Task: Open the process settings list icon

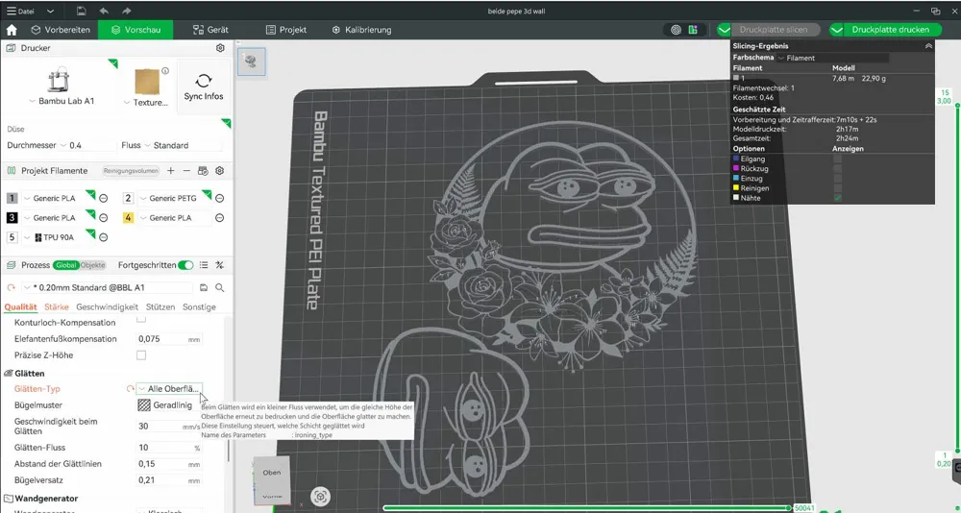Action: pyautogui.click(x=204, y=265)
